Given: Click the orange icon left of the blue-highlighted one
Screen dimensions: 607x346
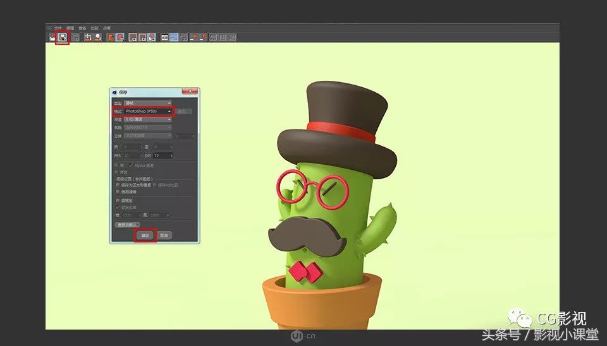Looking at the screenshot, I should coord(110,37).
